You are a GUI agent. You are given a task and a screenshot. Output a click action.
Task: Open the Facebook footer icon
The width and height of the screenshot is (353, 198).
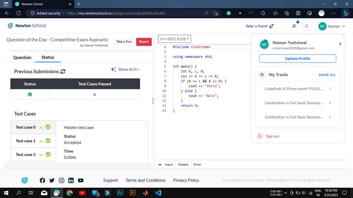[42, 180]
